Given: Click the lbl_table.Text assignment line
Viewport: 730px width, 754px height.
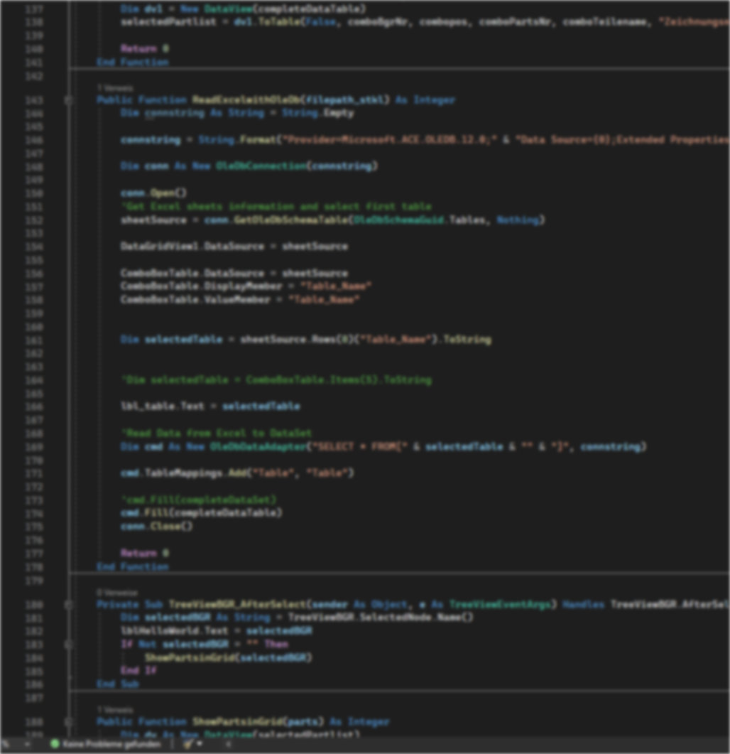Looking at the screenshot, I should click(x=209, y=406).
